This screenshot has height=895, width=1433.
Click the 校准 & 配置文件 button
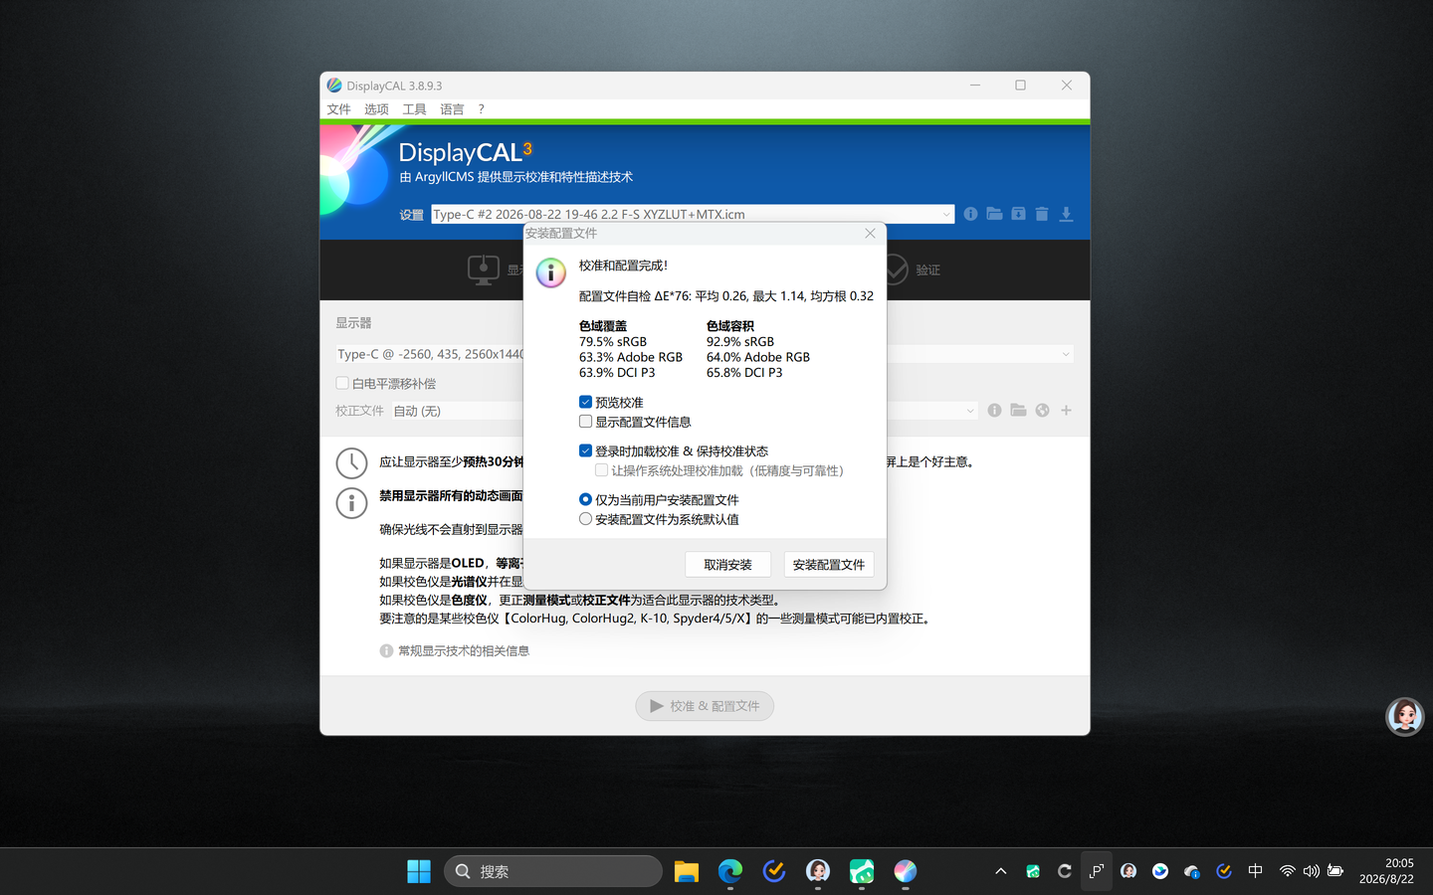pos(705,706)
